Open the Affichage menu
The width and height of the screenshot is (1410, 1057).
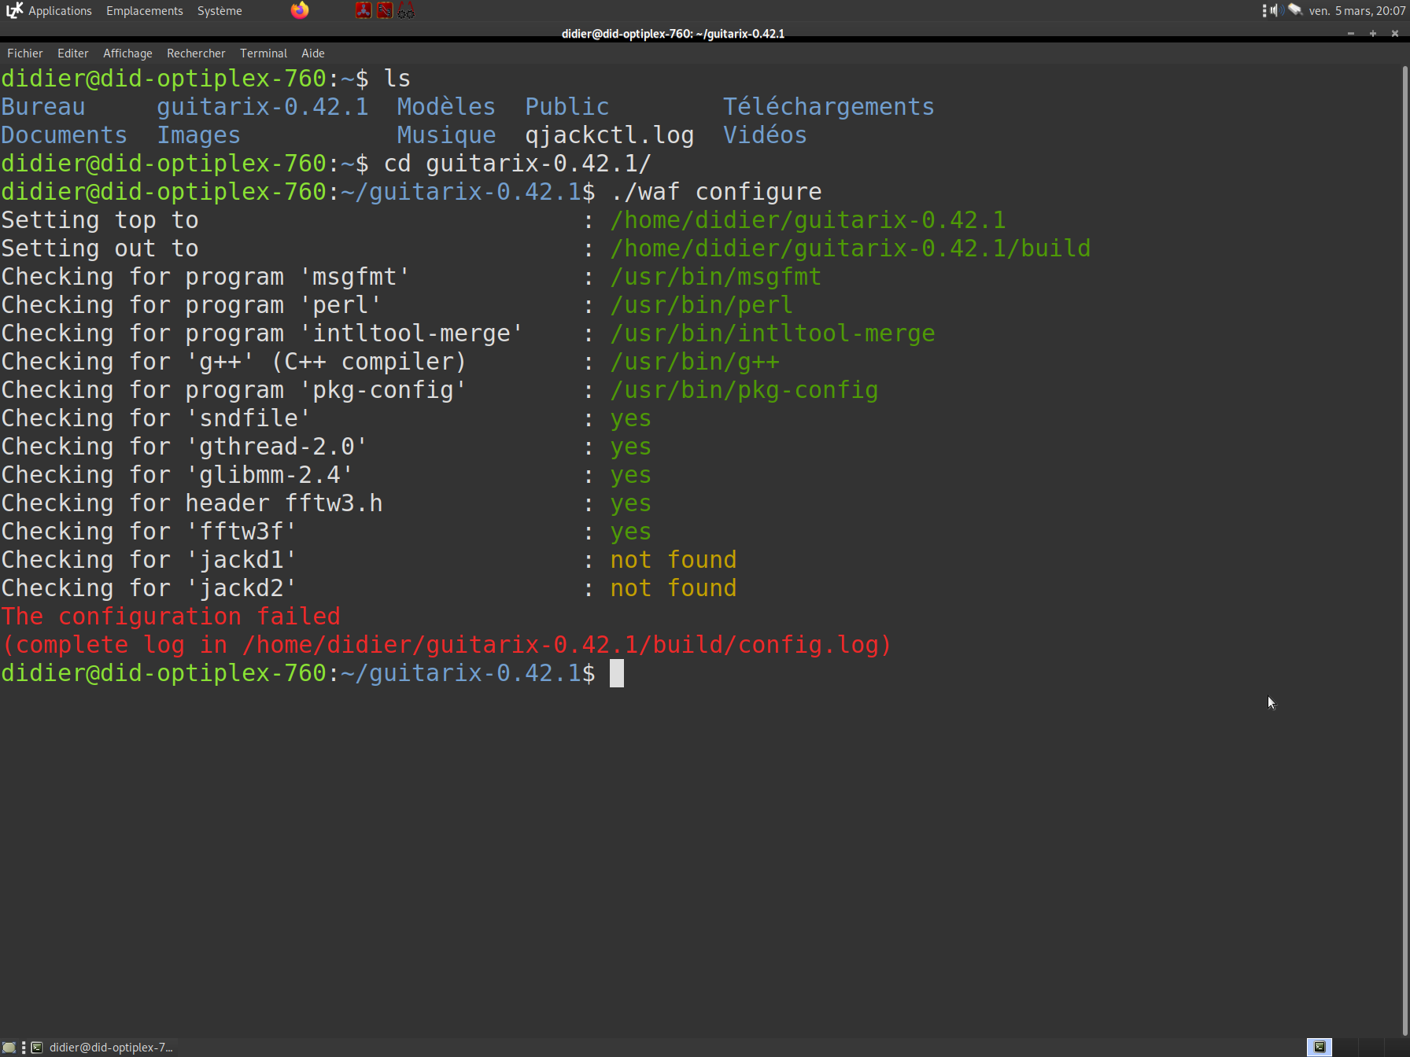127,53
